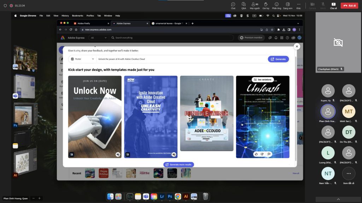
Task: Select the Ignite Innovation blue poster template
Action: (x=151, y=117)
